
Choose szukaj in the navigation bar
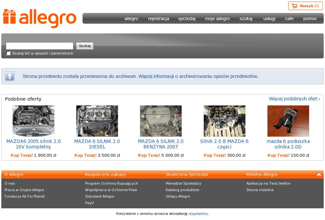click(246, 18)
